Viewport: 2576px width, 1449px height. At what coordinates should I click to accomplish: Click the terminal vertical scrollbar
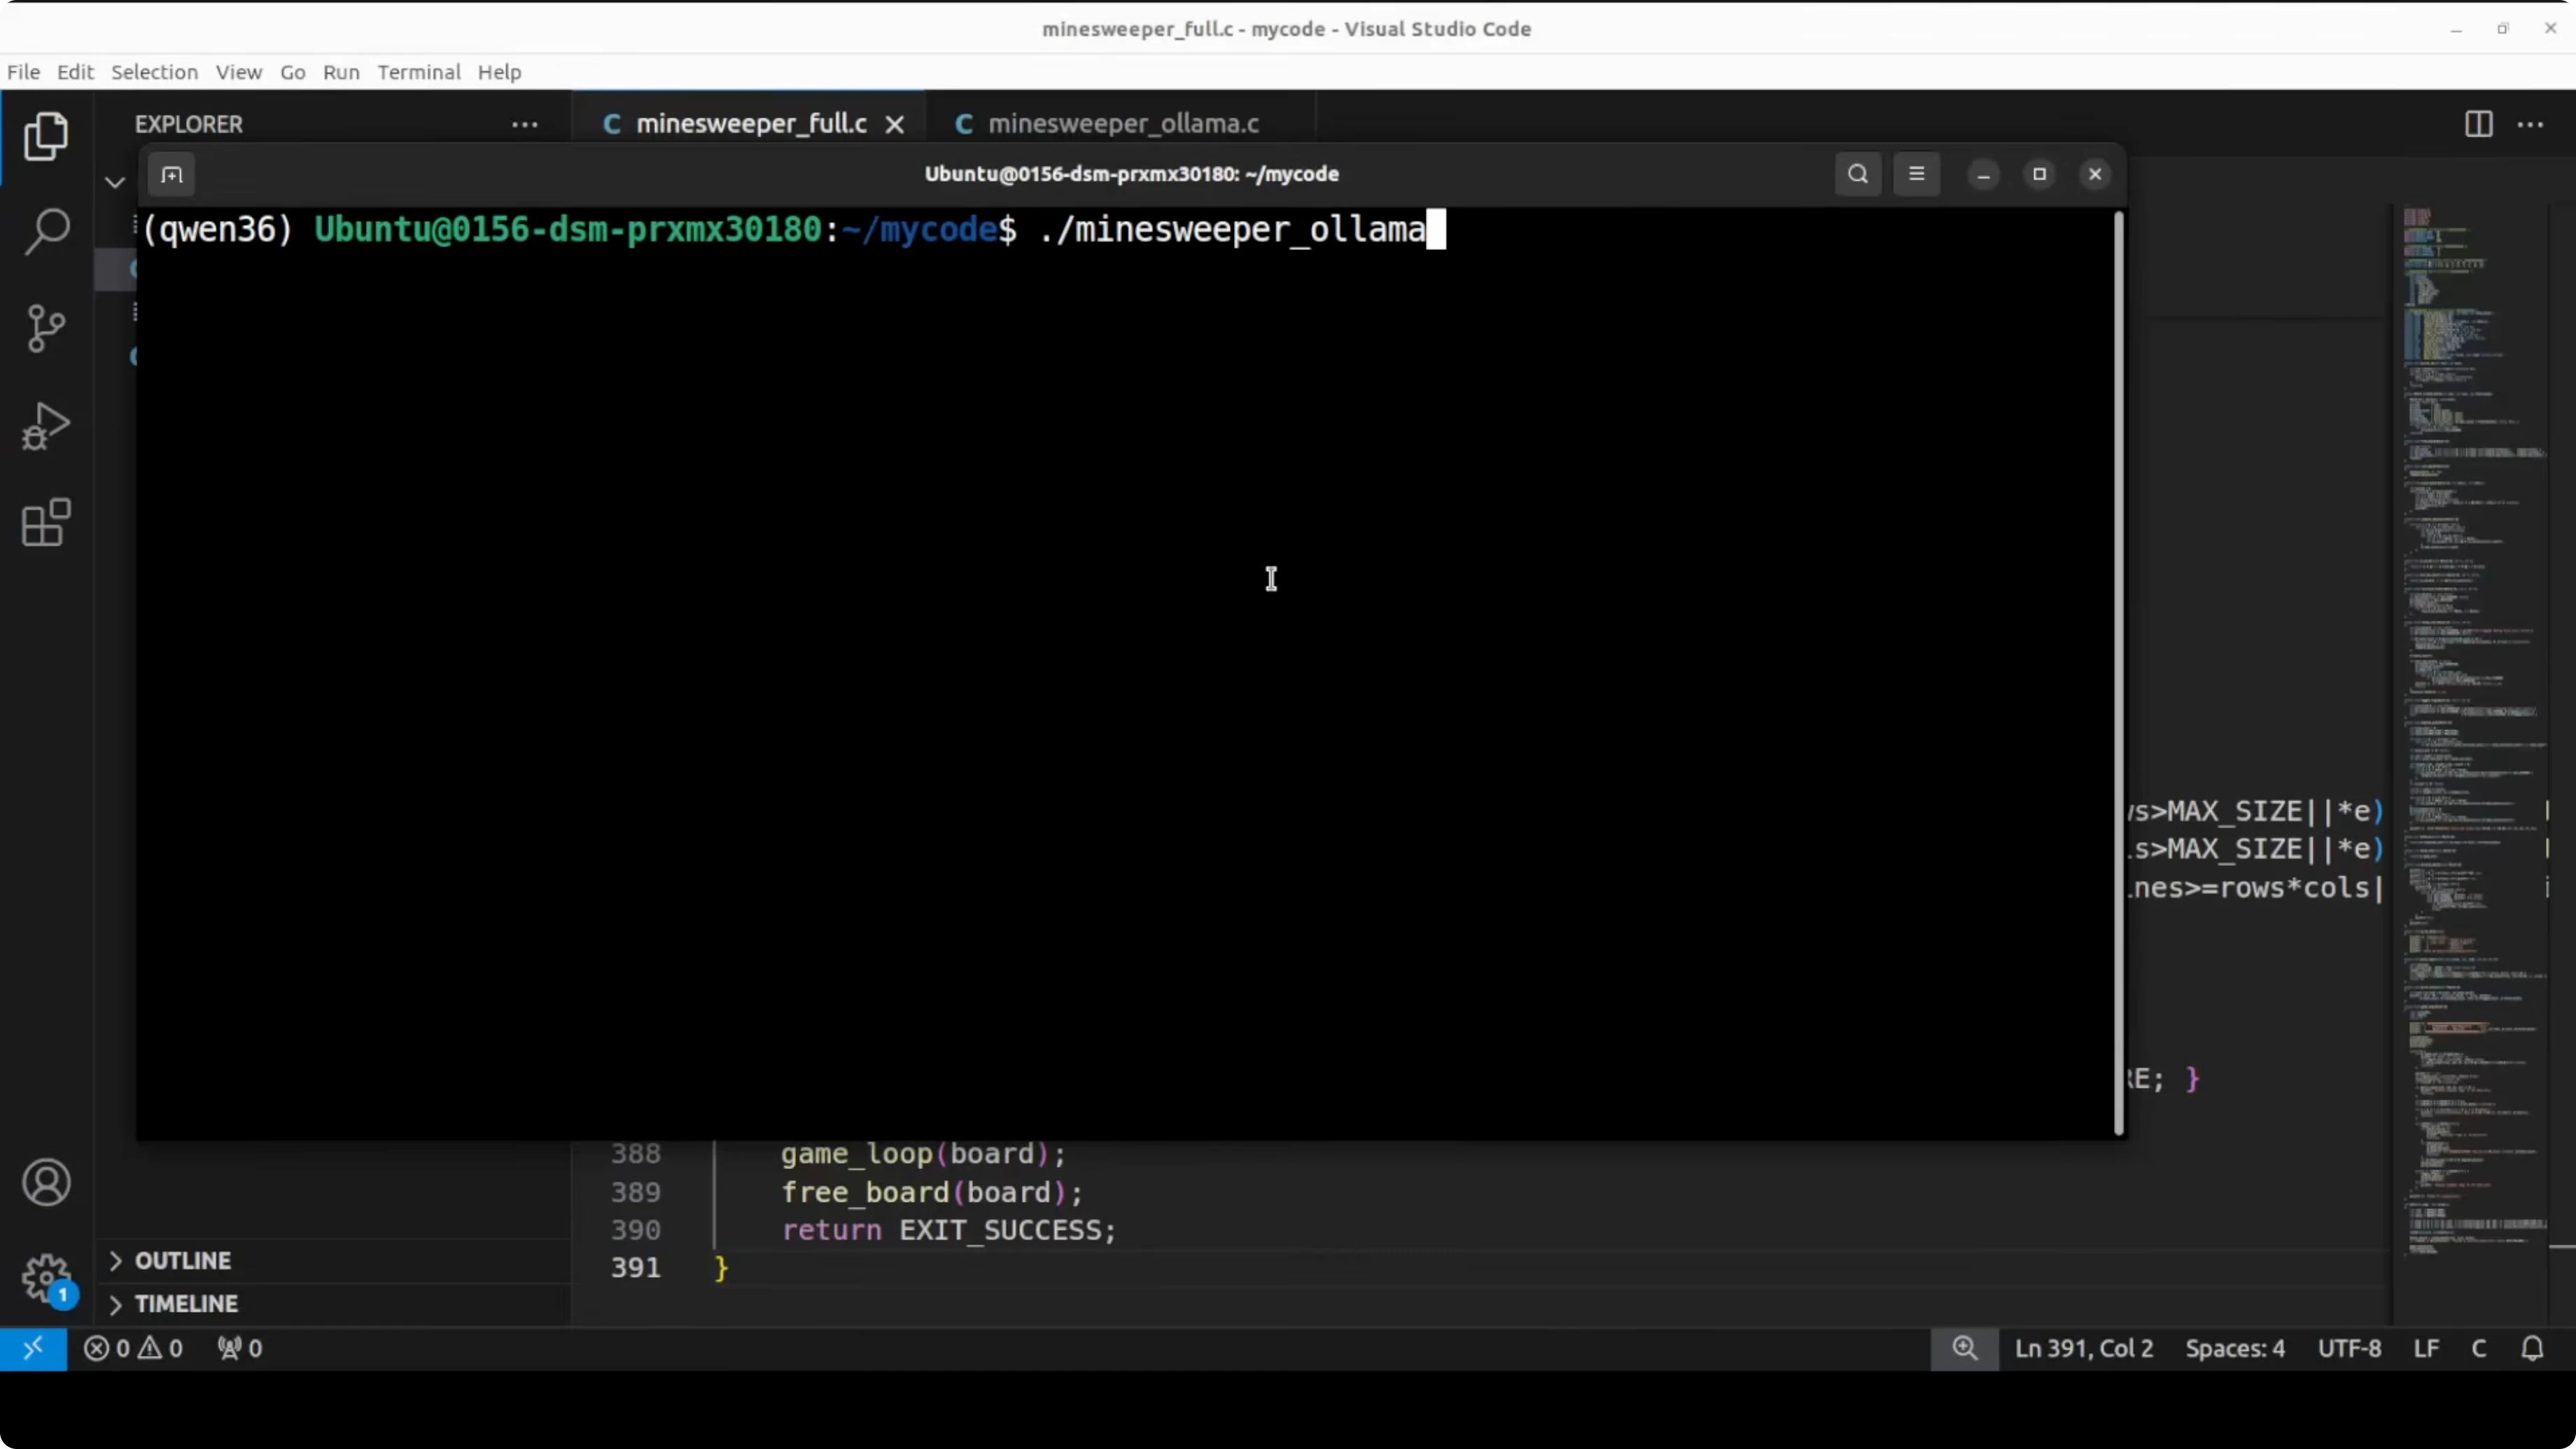point(2118,670)
